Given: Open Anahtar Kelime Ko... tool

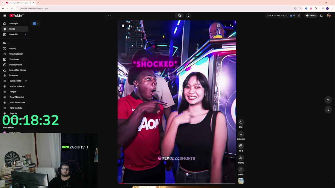Looking at the screenshot, I should pos(15,86).
